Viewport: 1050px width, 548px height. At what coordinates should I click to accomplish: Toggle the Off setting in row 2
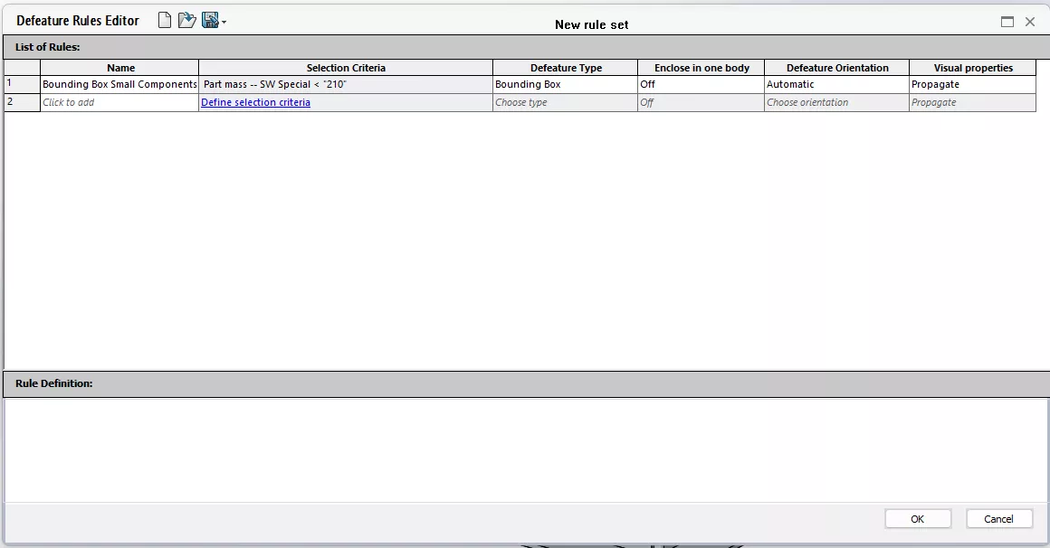pyautogui.click(x=701, y=102)
